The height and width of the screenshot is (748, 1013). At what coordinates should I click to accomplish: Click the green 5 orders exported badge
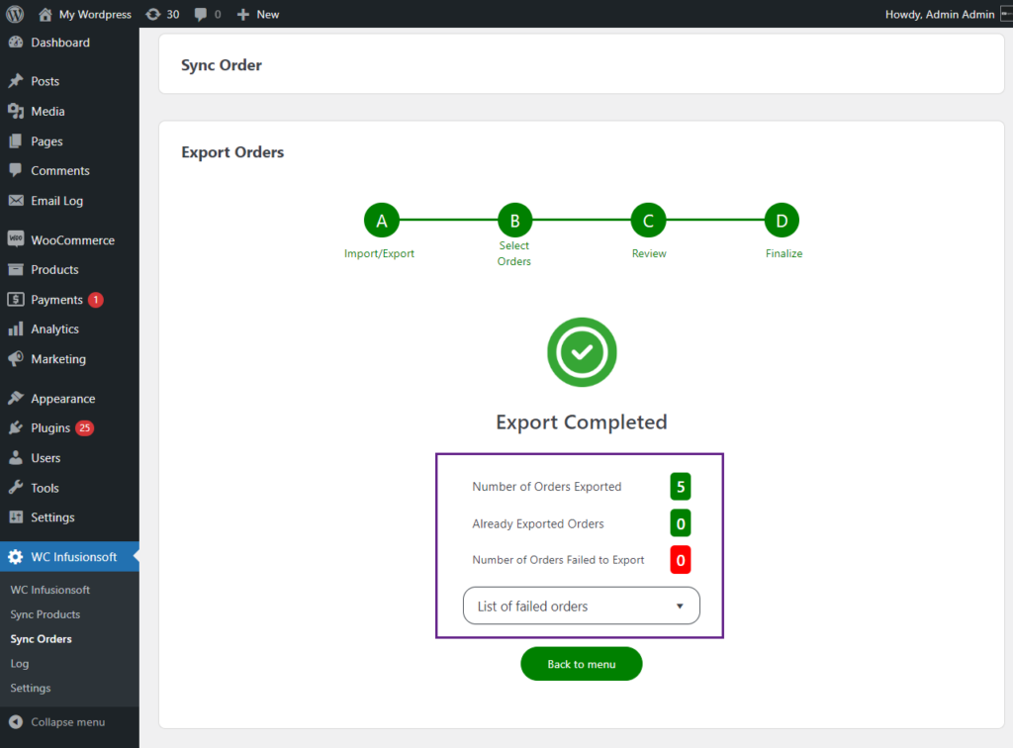coord(681,487)
